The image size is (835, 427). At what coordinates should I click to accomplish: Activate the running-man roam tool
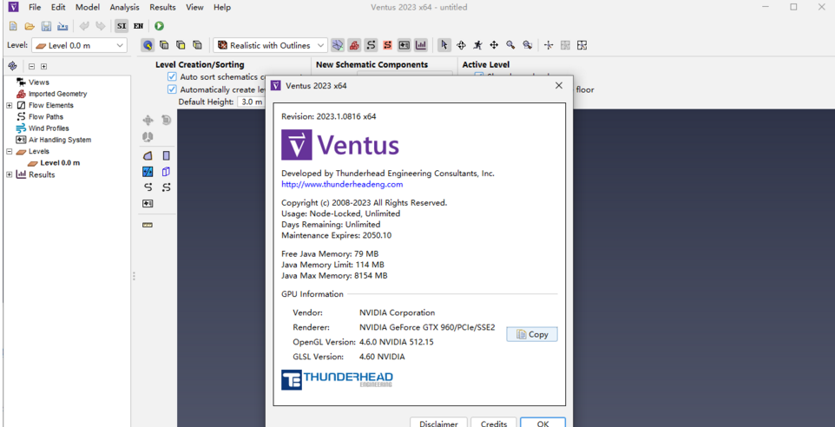(x=477, y=45)
